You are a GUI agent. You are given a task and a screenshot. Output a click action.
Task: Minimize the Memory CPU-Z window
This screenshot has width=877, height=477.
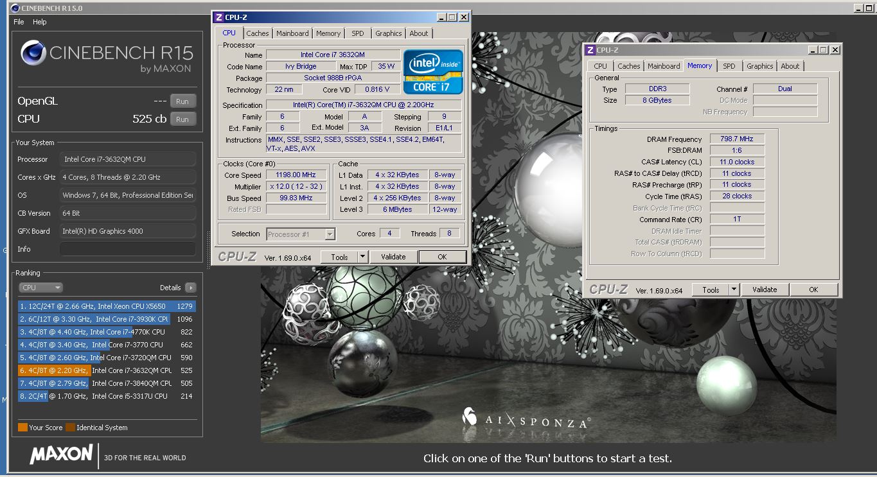pos(813,50)
